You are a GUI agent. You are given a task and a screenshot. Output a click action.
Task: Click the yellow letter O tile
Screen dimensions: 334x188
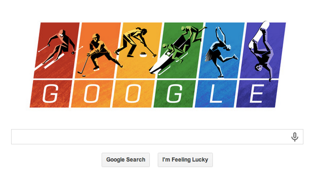pos(133,94)
